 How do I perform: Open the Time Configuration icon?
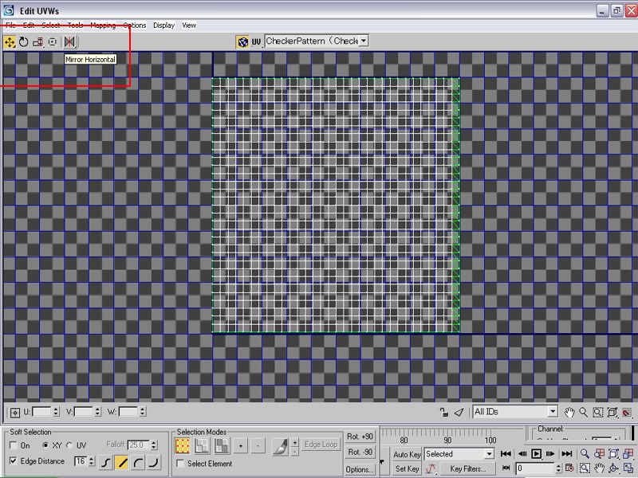(569, 468)
